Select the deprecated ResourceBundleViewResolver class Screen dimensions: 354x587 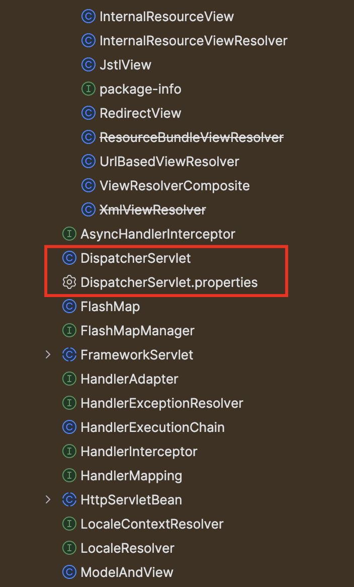click(x=192, y=137)
